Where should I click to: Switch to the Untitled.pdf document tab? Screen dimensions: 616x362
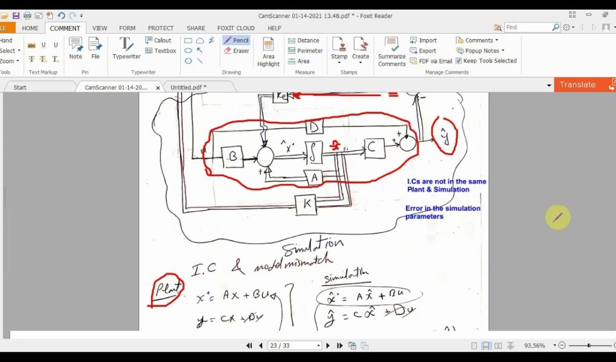(x=188, y=87)
